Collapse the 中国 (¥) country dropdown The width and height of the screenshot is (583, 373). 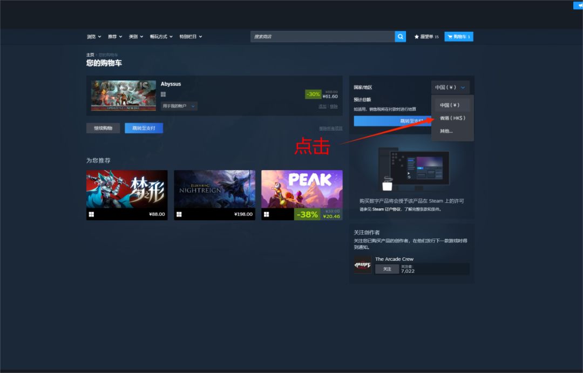tap(450, 87)
